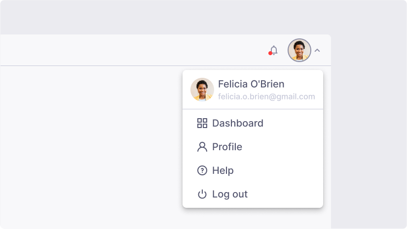Click the Profile person icon
Screen dimensions: 407x229
(x=202, y=147)
